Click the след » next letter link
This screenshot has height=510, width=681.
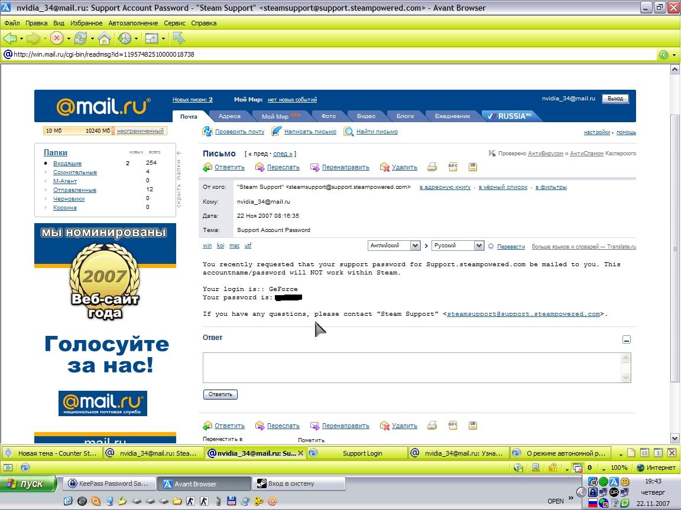click(283, 153)
